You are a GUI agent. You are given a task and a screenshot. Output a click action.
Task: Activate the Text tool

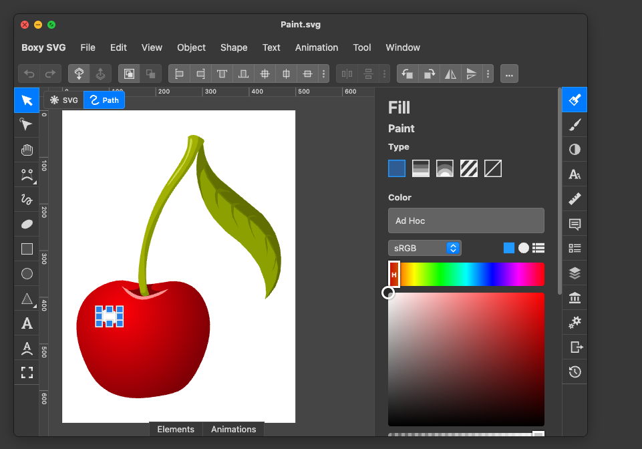tap(27, 323)
